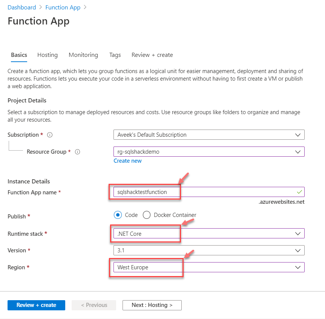Expand the Runtime stack dropdown
Image resolution: width=325 pixels, height=319 pixels.
(209, 234)
